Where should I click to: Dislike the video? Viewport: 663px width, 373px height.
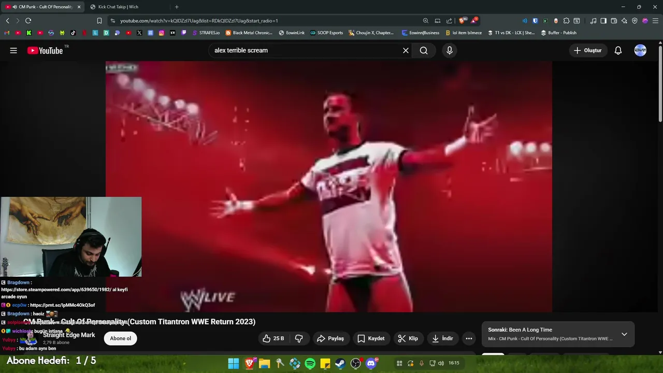tap(299, 338)
